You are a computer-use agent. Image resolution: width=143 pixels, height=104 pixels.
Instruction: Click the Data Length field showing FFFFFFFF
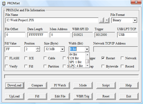click(x=38, y=35)
